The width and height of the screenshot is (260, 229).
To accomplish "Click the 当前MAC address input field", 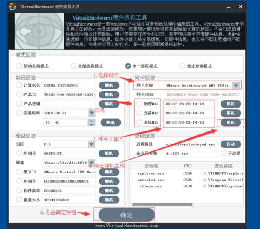I will tap(191, 113).
